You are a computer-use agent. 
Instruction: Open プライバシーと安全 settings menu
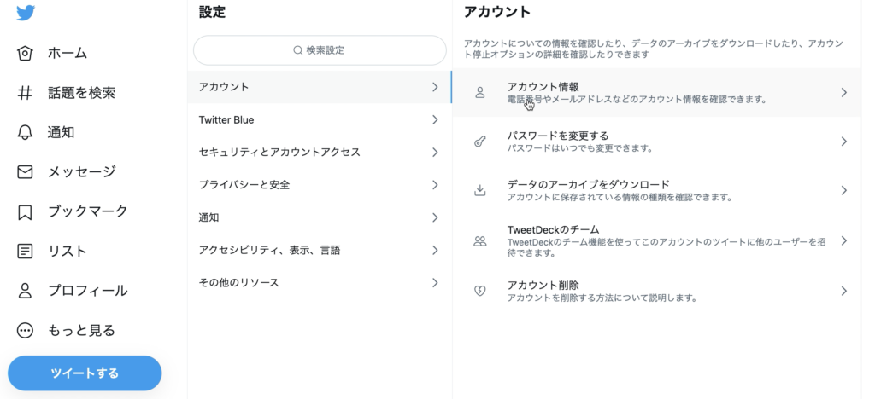pyautogui.click(x=320, y=185)
